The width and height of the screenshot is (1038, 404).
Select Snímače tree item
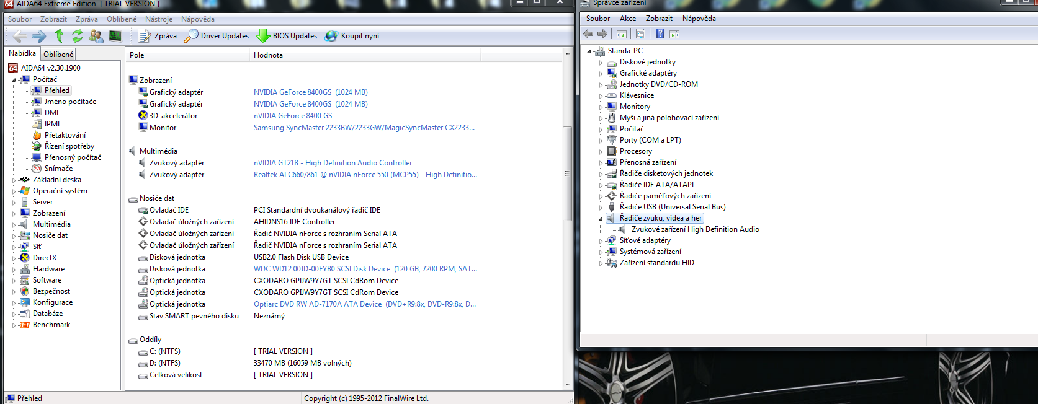pos(58,169)
